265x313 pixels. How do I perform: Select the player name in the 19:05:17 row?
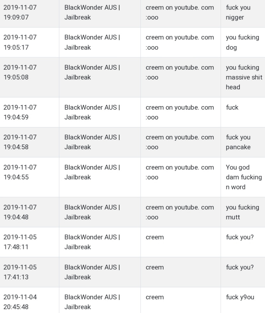[180, 42]
